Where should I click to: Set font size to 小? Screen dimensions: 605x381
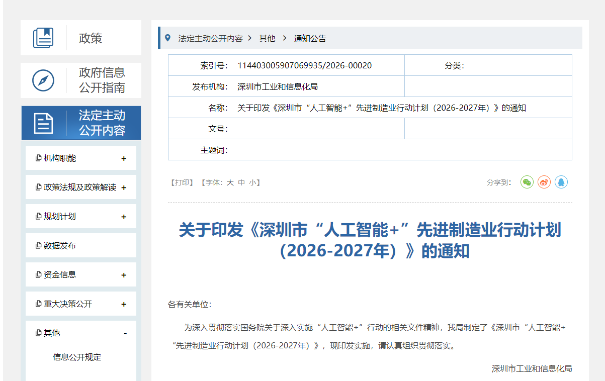(252, 182)
